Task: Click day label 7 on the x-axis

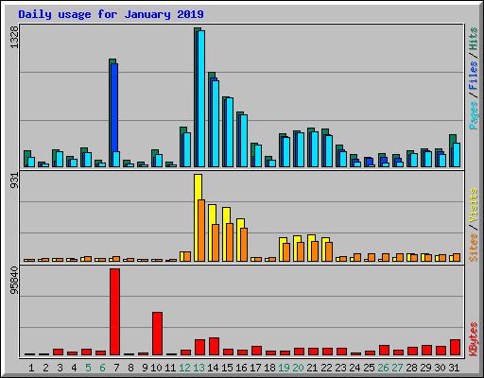Action: point(116,368)
